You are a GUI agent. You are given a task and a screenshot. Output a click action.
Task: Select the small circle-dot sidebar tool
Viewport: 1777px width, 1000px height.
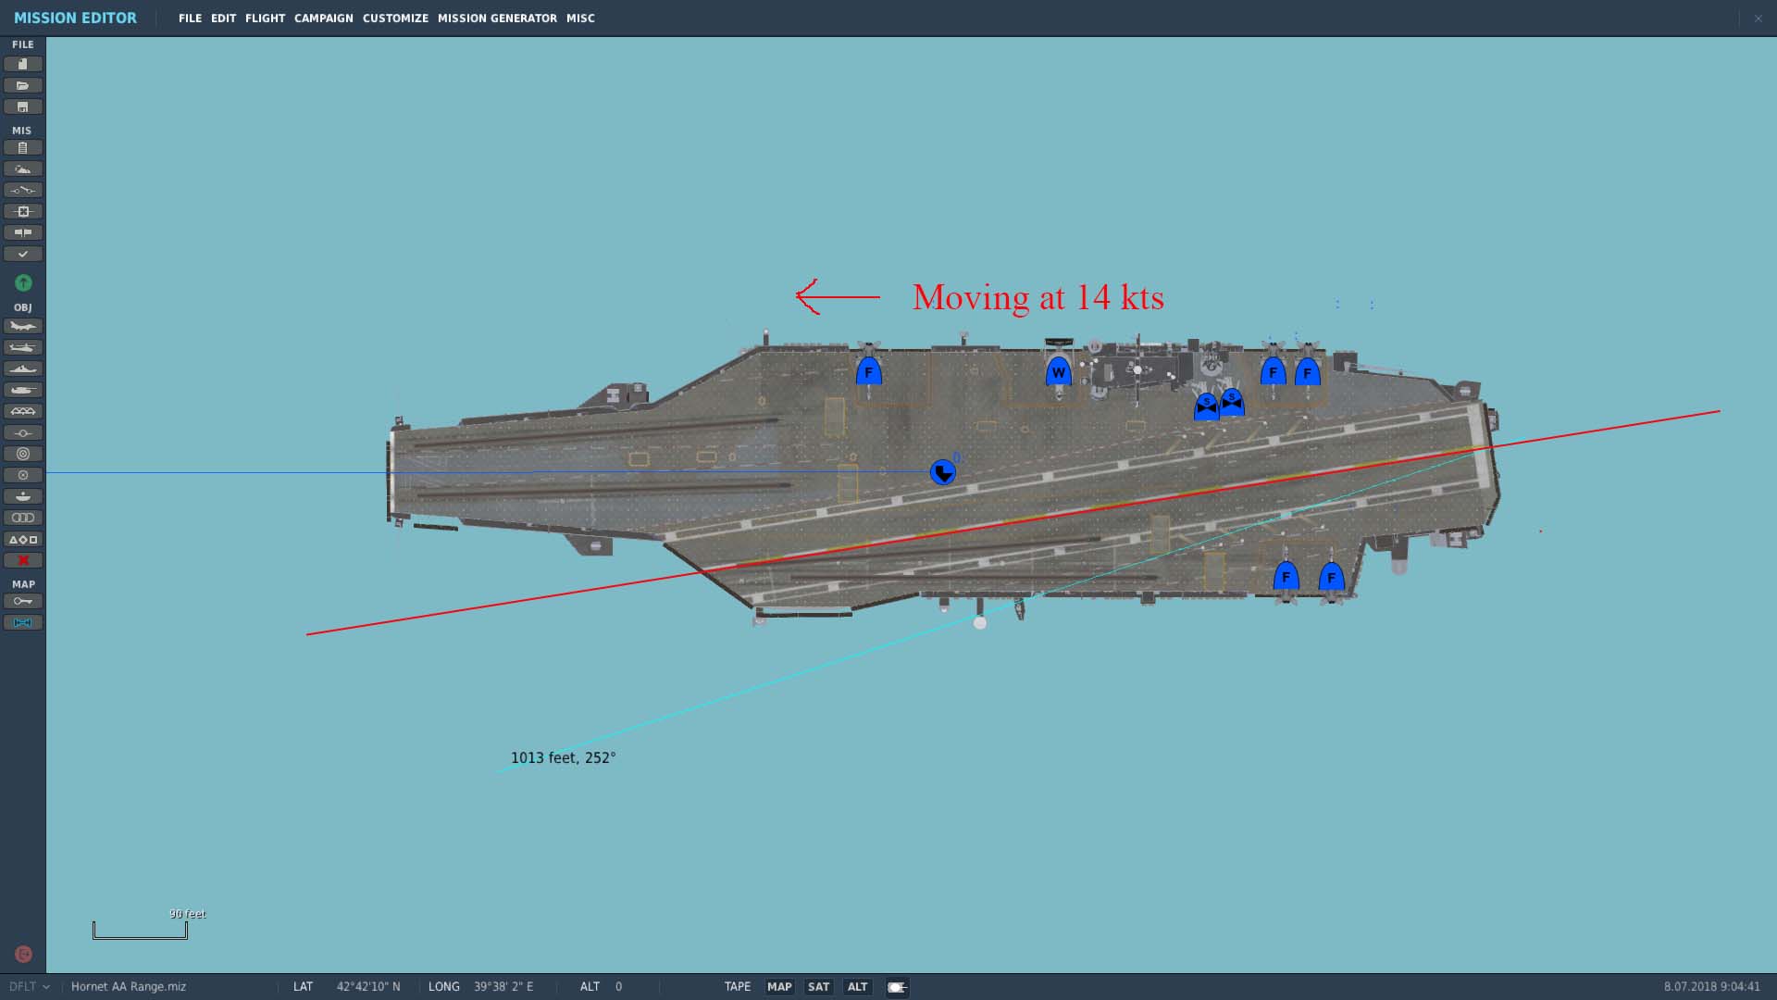point(23,476)
